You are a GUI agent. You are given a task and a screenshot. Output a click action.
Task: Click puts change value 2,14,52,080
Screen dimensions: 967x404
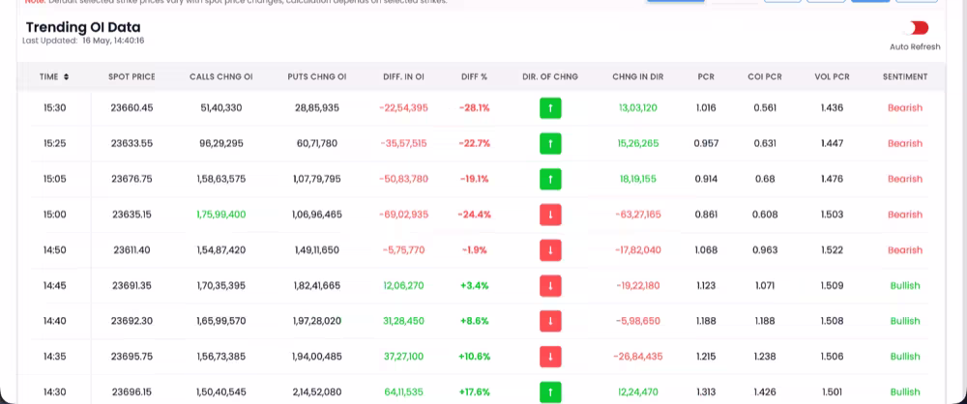[x=317, y=392]
